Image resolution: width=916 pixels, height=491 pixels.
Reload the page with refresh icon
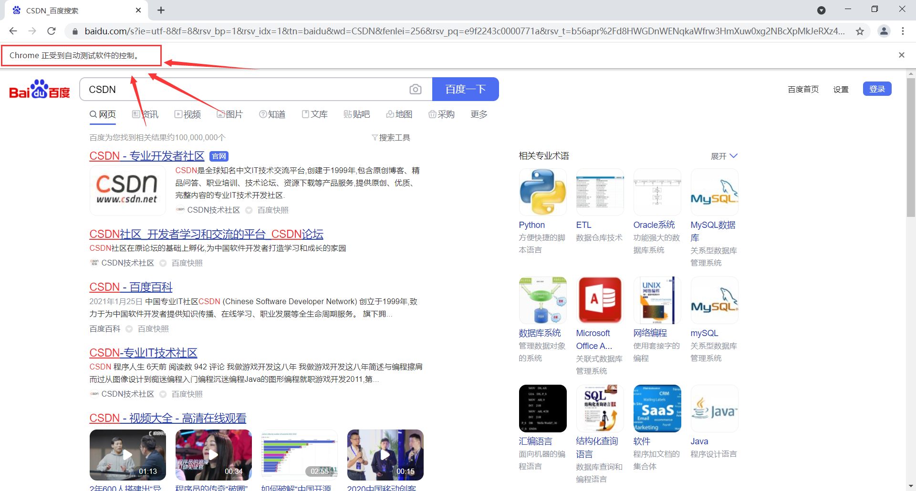coord(52,31)
